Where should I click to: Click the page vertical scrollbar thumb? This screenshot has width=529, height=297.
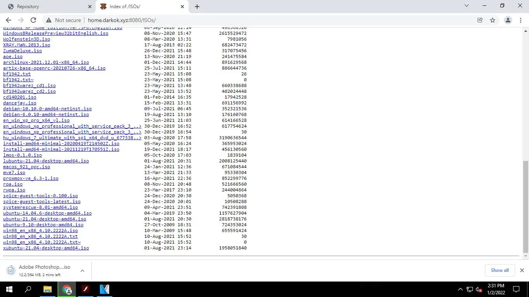point(526,207)
